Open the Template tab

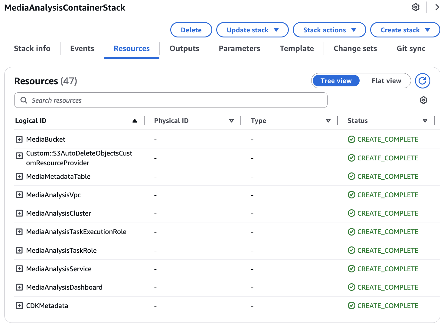click(297, 49)
